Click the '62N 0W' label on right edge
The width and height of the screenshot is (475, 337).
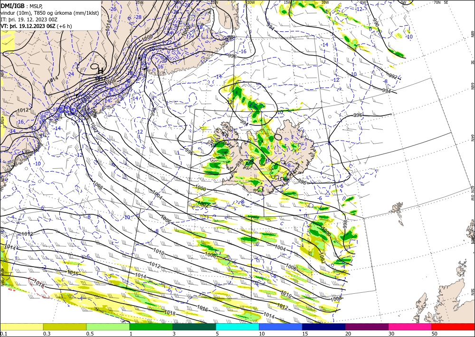coord(472,193)
